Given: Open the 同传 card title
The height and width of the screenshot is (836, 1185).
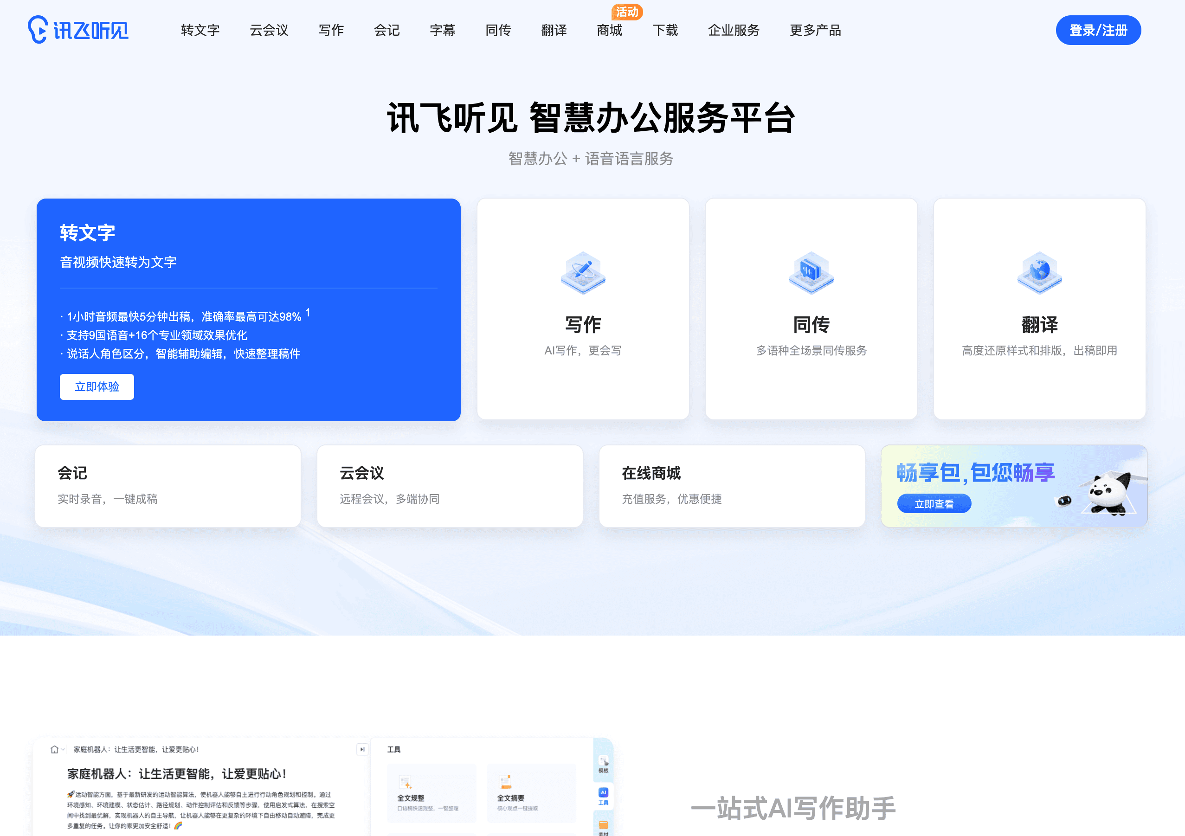Looking at the screenshot, I should (x=811, y=325).
